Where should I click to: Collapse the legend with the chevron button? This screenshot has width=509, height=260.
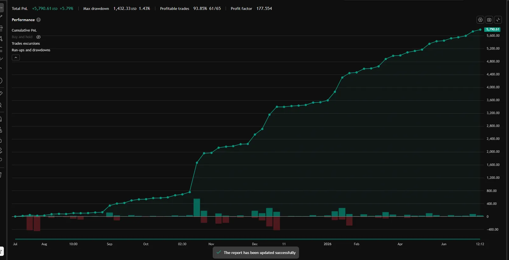[16, 57]
